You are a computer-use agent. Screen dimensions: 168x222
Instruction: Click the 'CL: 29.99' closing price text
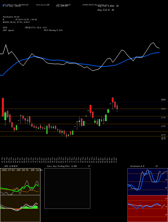pos(62,6)
